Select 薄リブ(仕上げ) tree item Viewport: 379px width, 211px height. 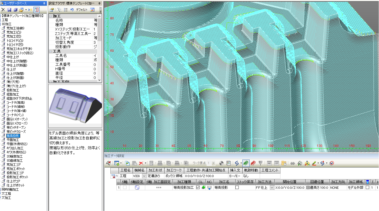pos(16,86)
